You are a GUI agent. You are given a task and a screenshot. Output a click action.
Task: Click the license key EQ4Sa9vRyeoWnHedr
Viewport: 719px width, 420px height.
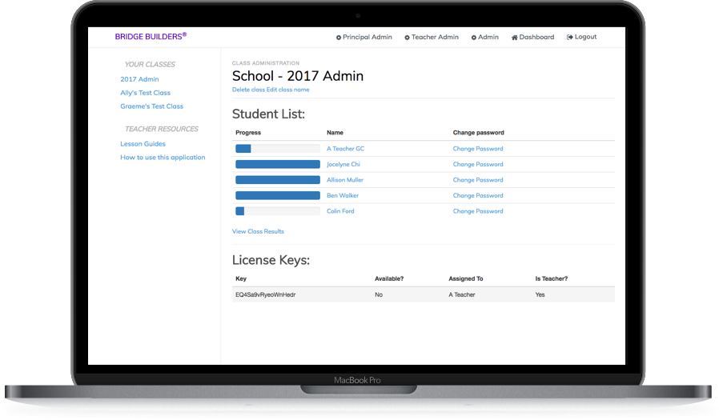(266, 295)
